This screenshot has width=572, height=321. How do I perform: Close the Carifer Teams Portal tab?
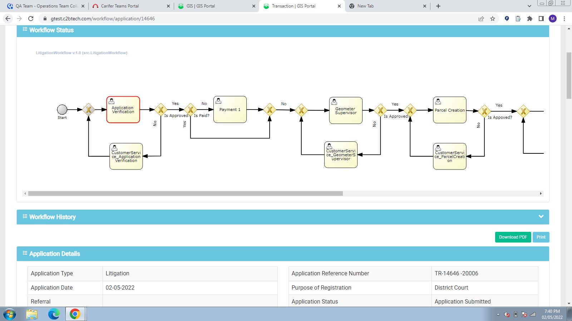pos(168,6)
